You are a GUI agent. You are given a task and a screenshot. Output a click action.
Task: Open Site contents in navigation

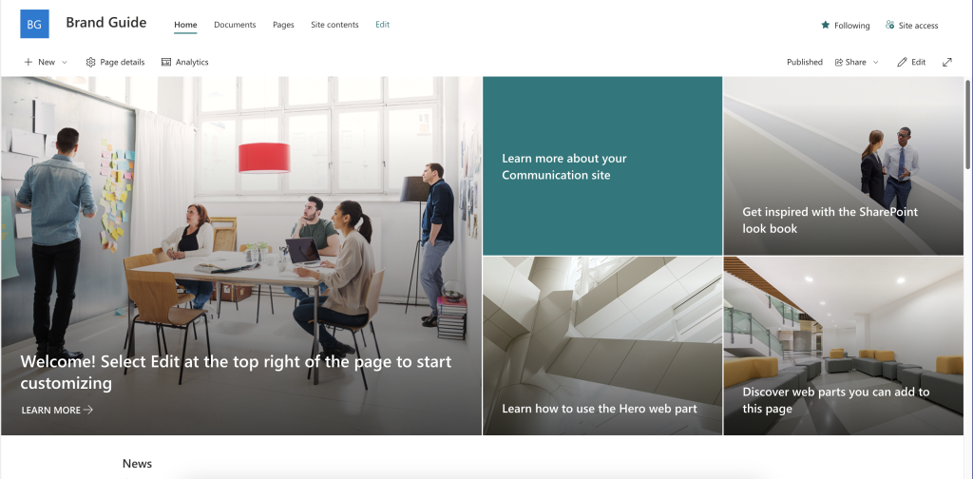coord(334,25)
